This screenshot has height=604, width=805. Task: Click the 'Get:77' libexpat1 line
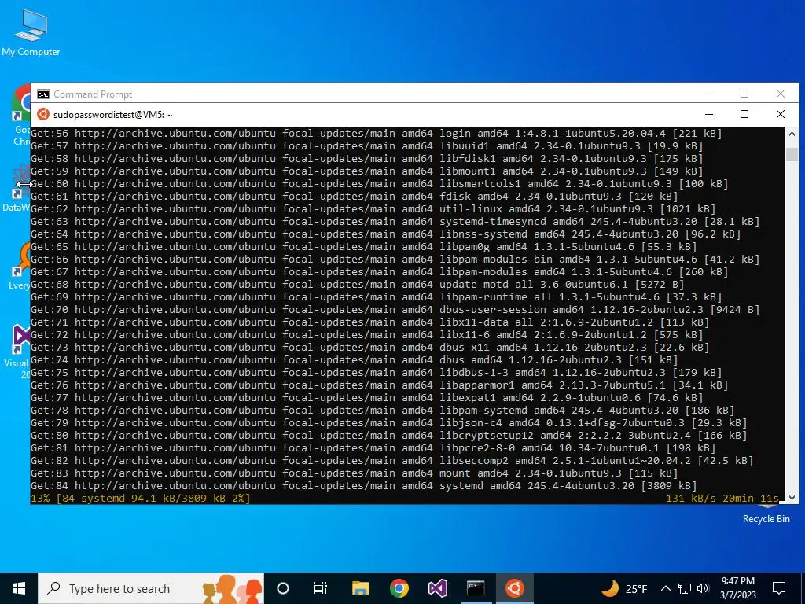pos(366,397)
